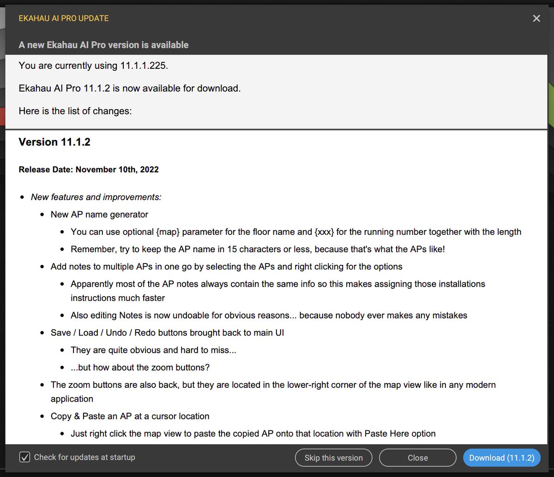Click the Ekahau AI Pro 11.1.2 download notice text

[129, 88]
